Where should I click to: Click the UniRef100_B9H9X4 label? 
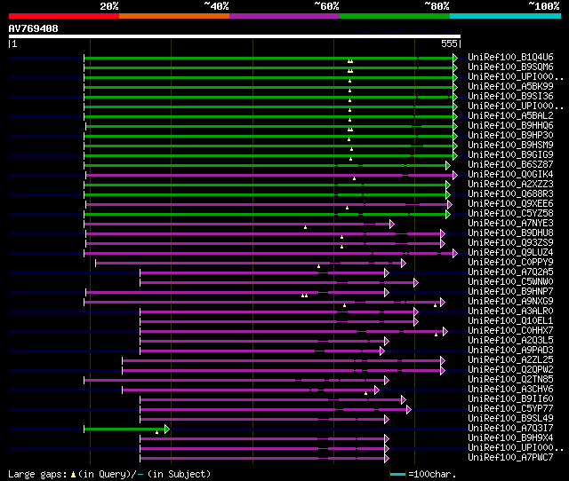(510, 438)
